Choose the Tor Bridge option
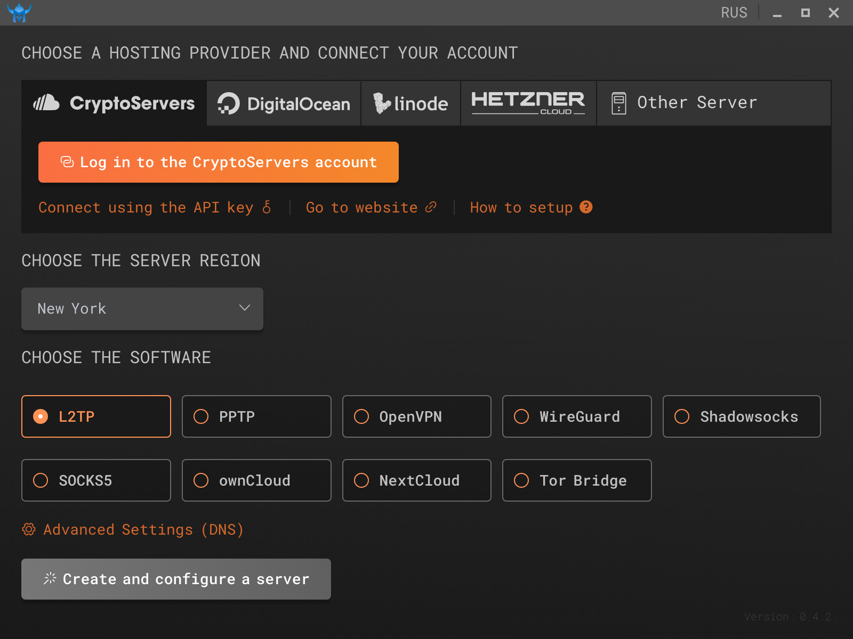 tap(577, 480)
